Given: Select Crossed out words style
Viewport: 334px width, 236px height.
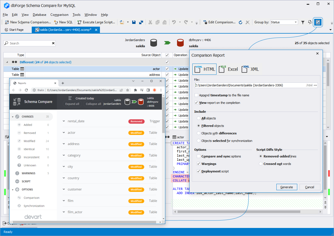Looking at the screenshot, I should pyautogui.click(x=261, y=164).
